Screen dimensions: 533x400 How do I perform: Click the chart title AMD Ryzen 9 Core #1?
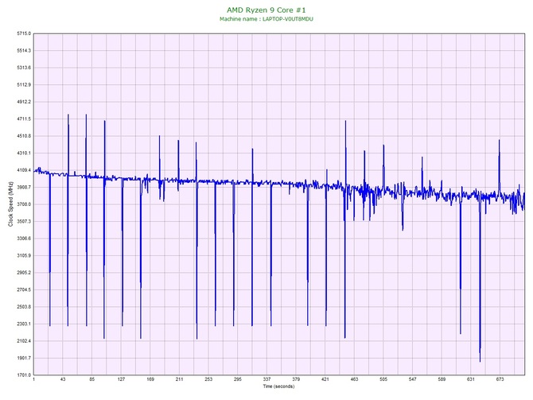click(266, 10)
